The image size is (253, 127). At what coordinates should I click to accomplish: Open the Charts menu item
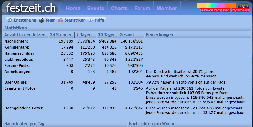tap(119, 8)
